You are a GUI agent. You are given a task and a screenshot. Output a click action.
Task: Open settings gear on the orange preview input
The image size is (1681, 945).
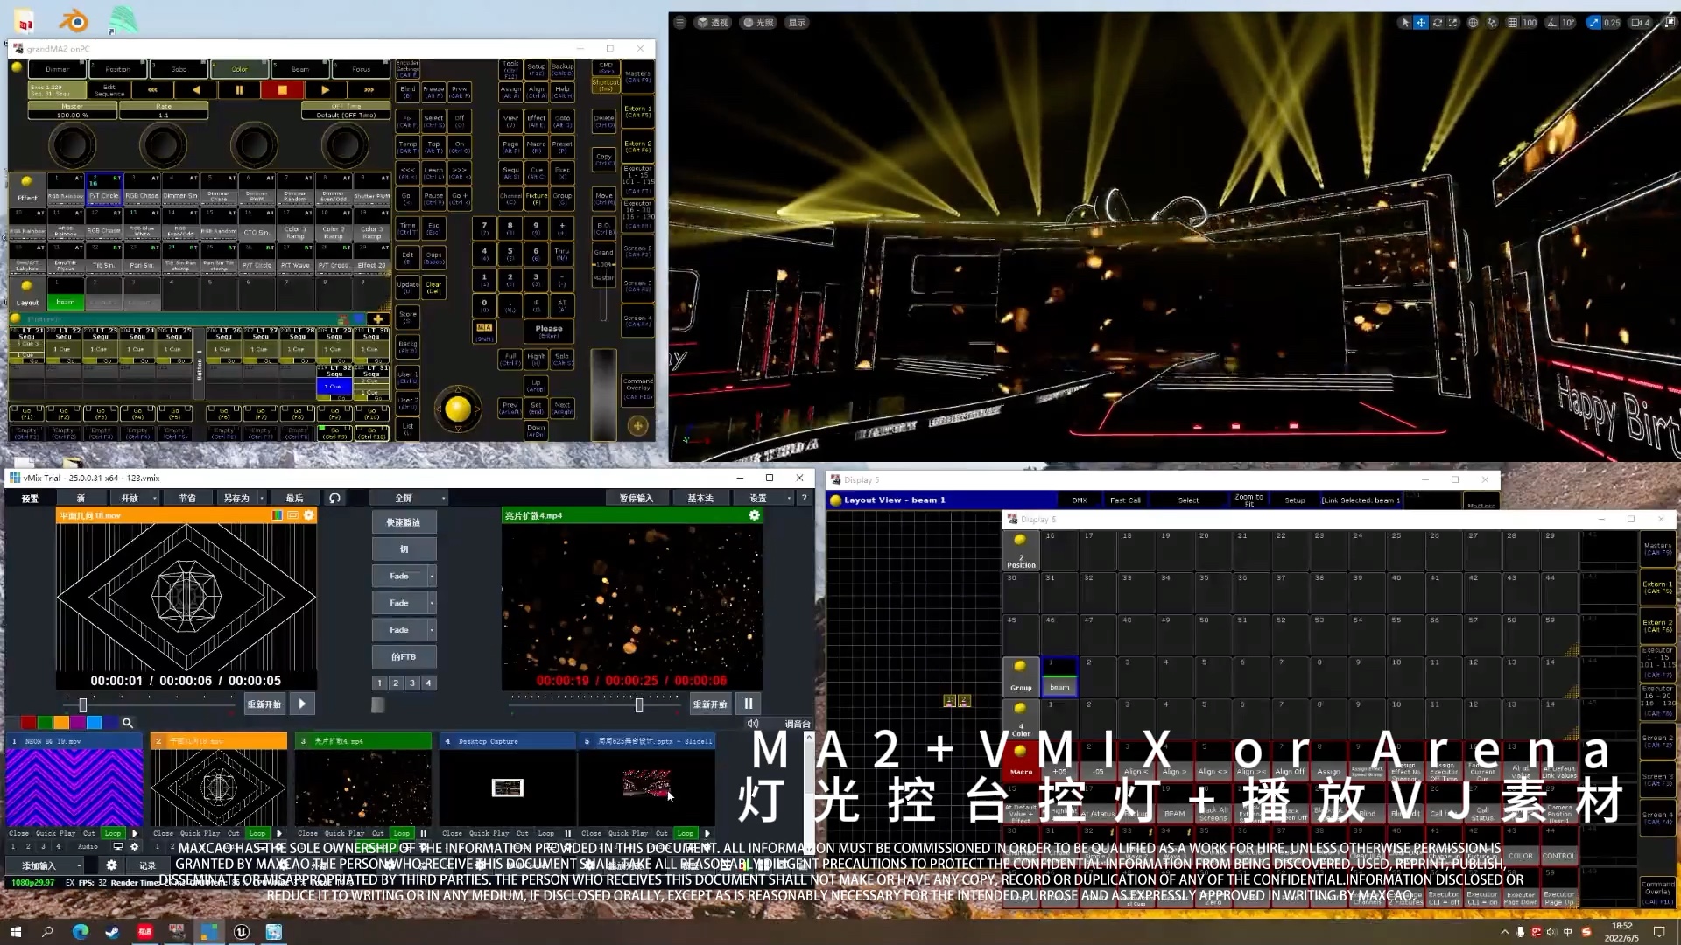click(x=309, y=515)
